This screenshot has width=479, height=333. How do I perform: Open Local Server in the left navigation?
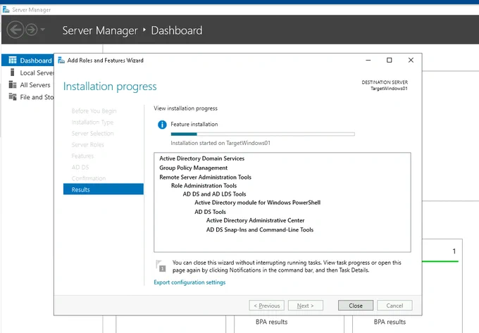click(x=27, y=73)
